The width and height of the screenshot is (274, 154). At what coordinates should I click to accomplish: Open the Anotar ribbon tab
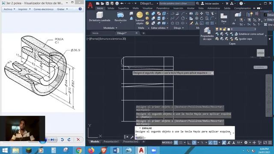(191, 8)
